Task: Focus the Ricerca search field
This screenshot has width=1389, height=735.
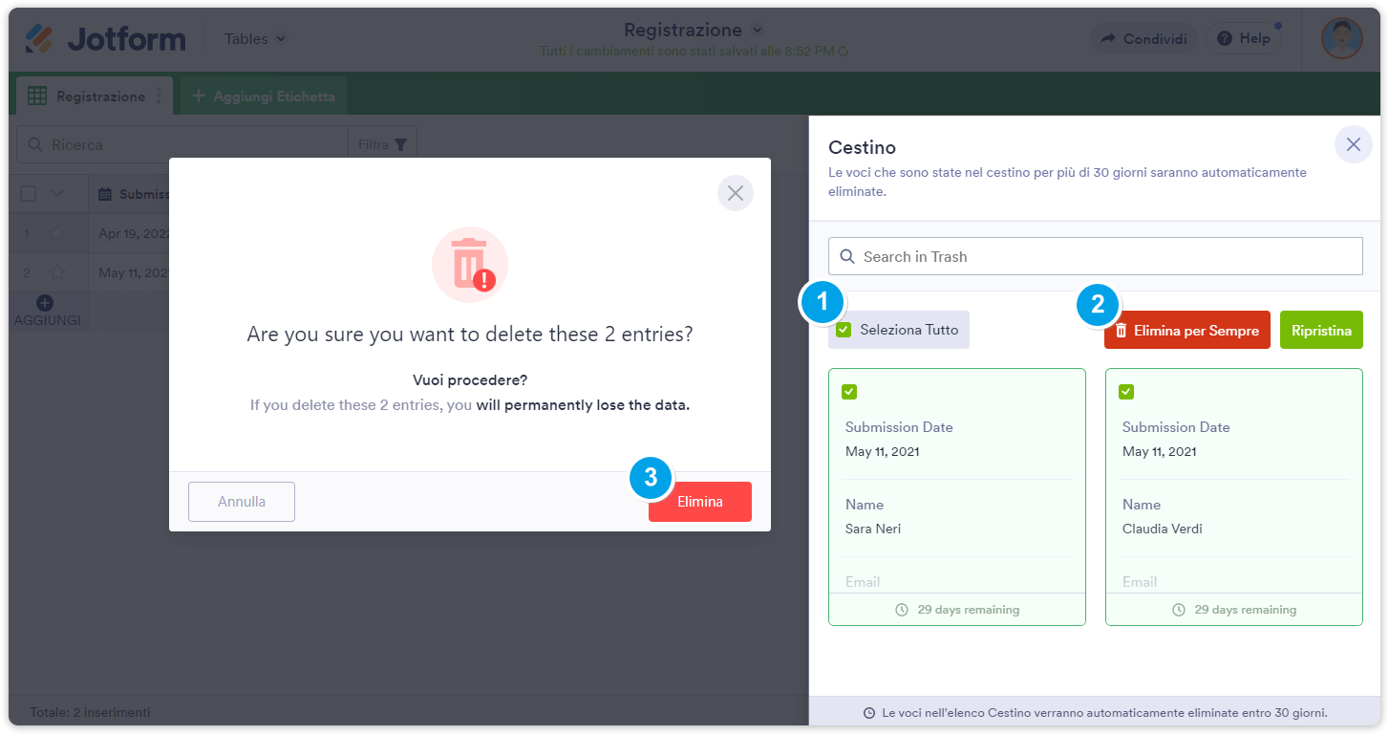Action: pos(182,145)
